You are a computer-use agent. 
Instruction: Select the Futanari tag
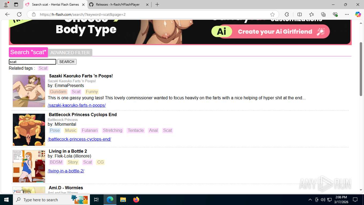coord(90,130)
